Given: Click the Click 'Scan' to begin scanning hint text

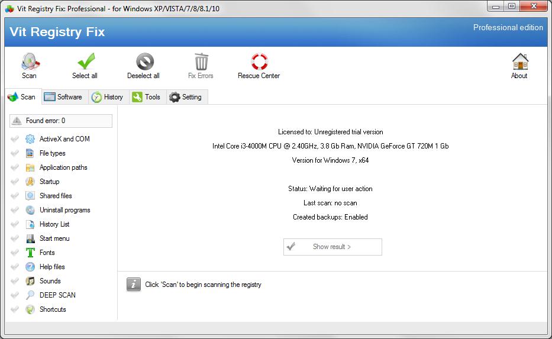Looking at the screenshot, I should [x=203, y=285].
